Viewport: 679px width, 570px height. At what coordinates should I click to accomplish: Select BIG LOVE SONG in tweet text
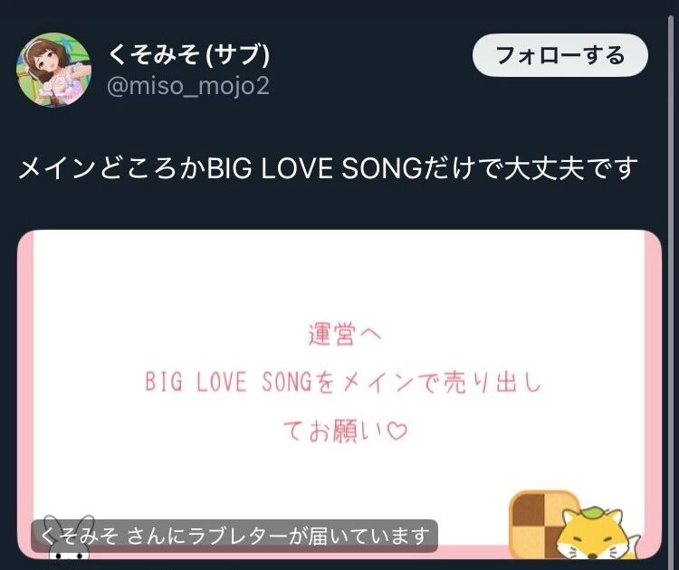[x=314, y=168]
